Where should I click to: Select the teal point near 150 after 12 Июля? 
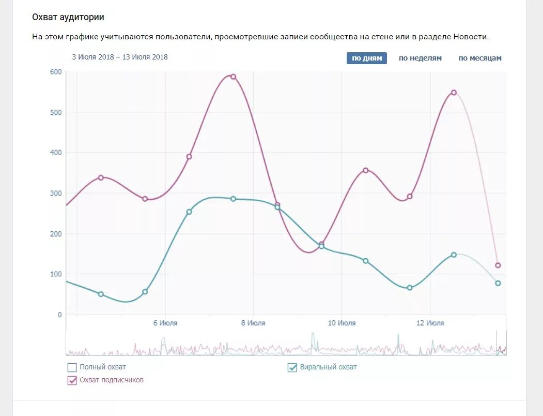pyautogui.click(x=454, y=255)
